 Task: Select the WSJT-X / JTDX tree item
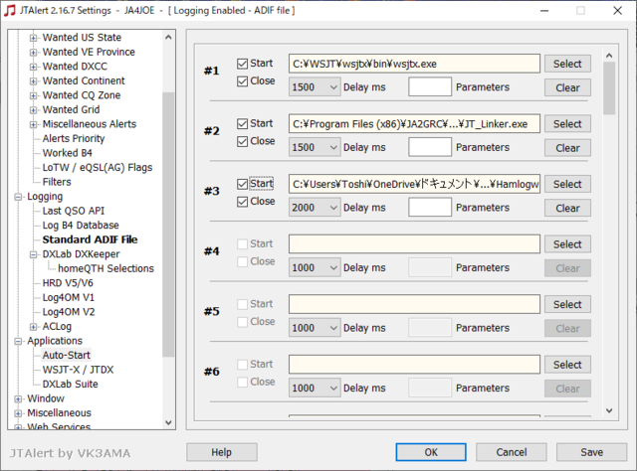(78, 370)
